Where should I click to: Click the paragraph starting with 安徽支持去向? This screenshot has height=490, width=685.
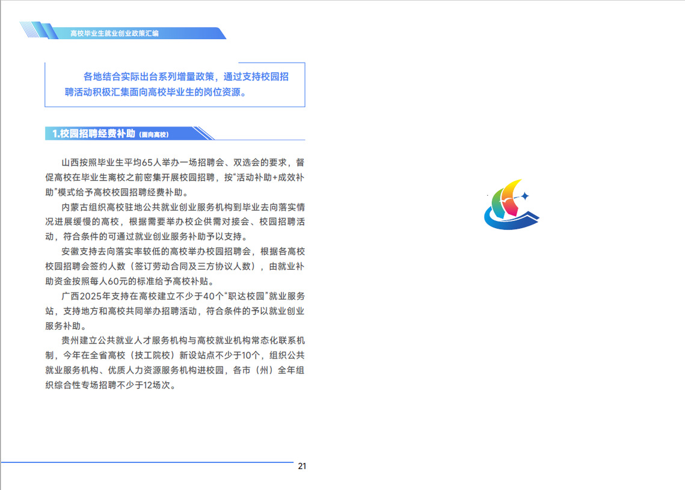[174, 266]
